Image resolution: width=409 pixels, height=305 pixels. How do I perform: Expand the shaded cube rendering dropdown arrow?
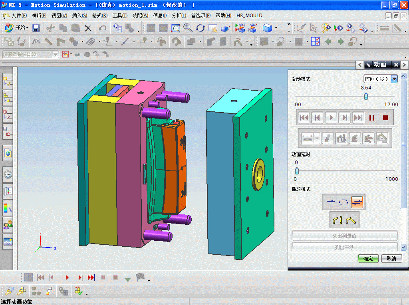click(x=276, y=28)
